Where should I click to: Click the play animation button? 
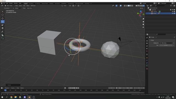75,88
